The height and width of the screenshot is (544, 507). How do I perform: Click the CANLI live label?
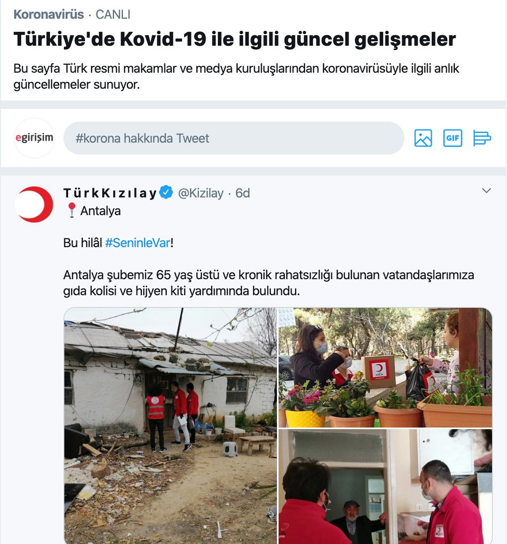click(113, 14)
